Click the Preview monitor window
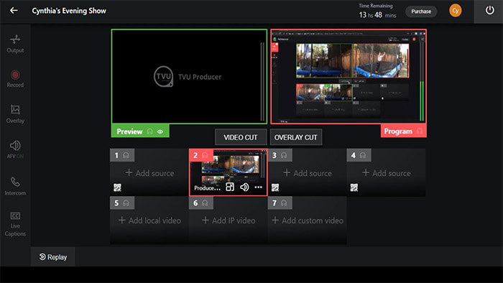 coord(189,77)
